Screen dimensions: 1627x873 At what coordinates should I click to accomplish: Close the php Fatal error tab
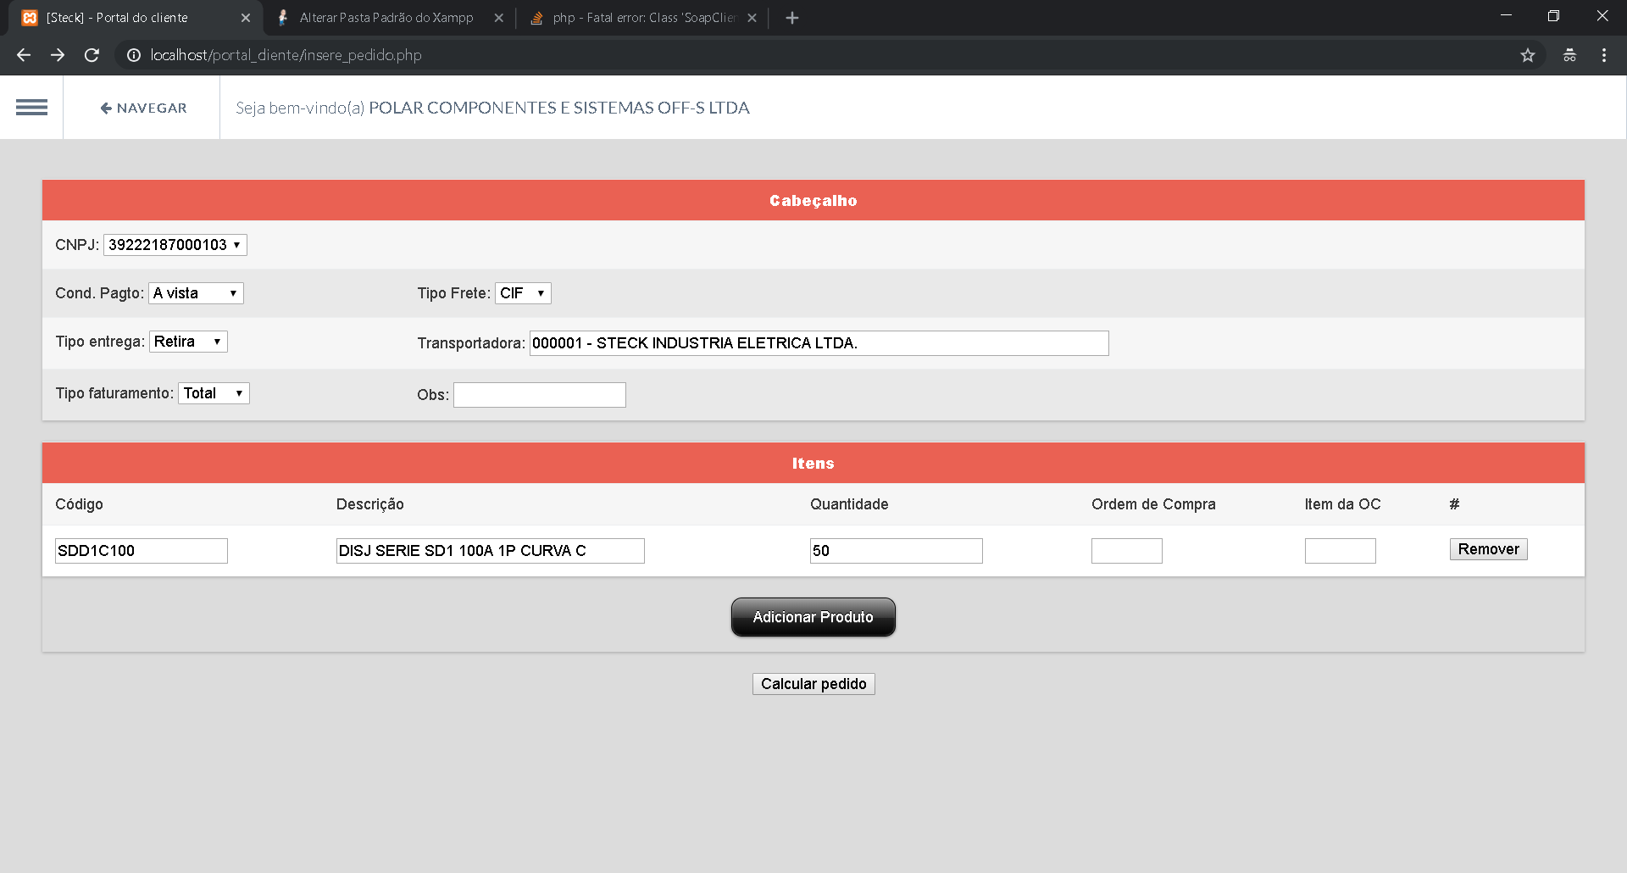pyautogui.click(x=752, y=18)
